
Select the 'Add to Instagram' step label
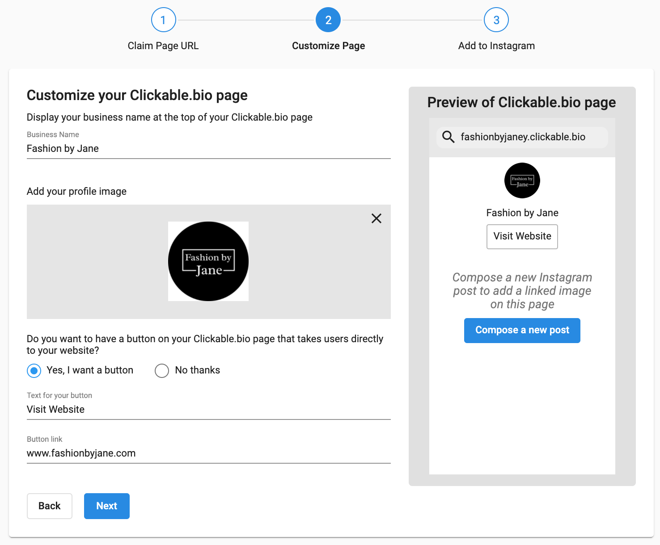[496, 45]
